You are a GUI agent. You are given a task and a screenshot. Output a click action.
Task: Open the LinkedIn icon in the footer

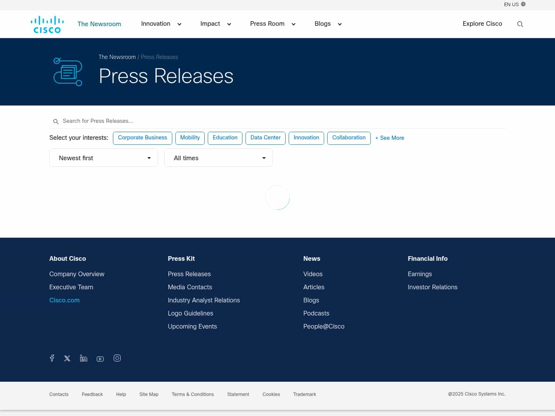coord(83,358)
